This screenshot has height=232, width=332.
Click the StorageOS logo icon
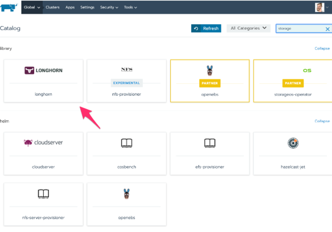(x=307, y=70)
